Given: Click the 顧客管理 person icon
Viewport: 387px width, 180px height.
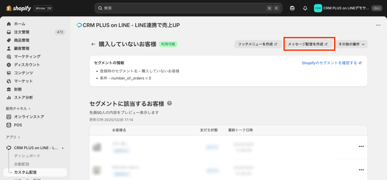Looking at the screenshot, I should pos(9,49).
